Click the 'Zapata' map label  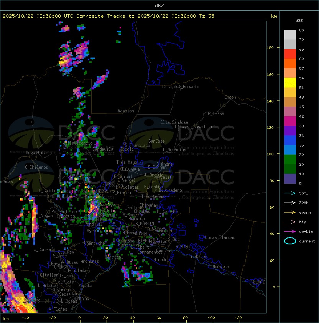click(x=85, y=286)
